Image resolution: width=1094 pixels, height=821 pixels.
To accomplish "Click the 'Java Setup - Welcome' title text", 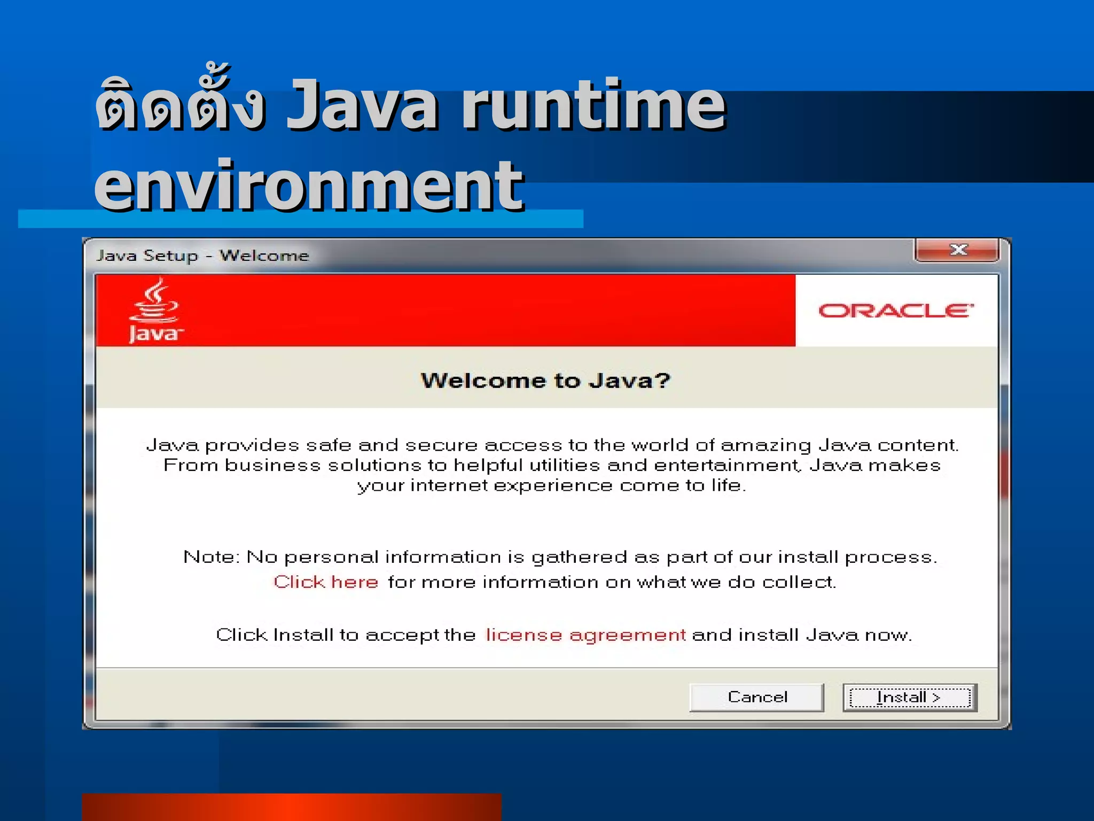I will [x=202, y=255].
